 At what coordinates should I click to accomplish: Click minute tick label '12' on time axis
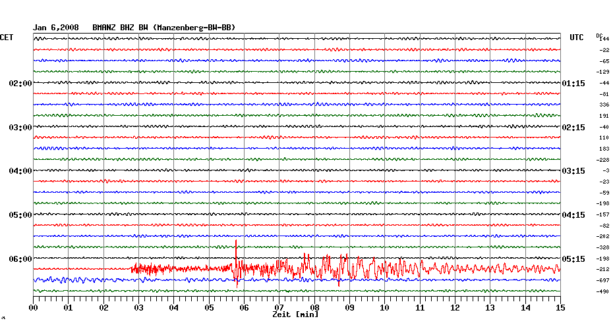pyautogui.click(x=455, y=308)
